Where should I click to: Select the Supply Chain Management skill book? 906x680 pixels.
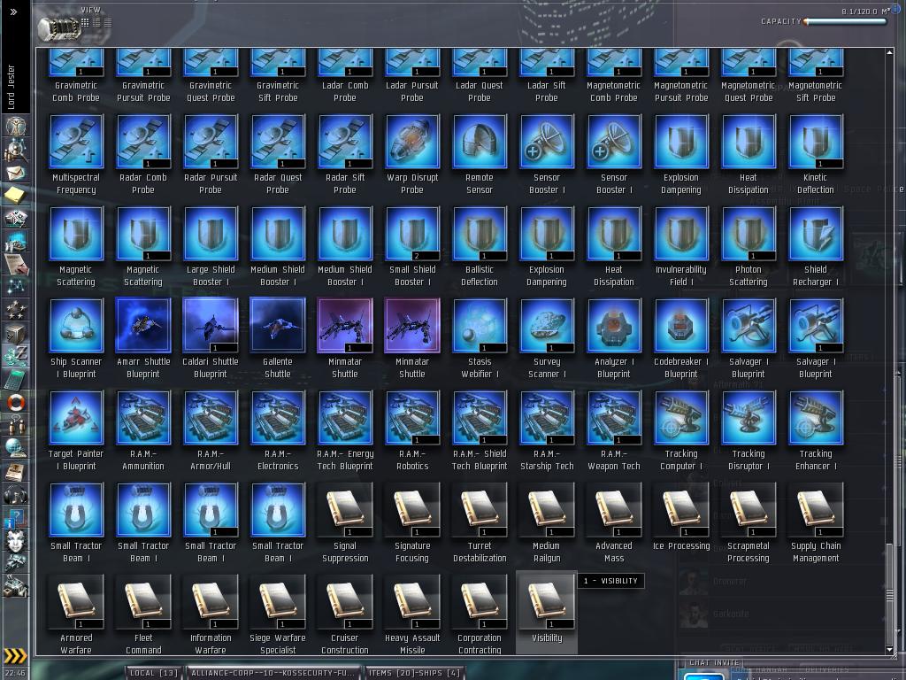pos(815,523)
